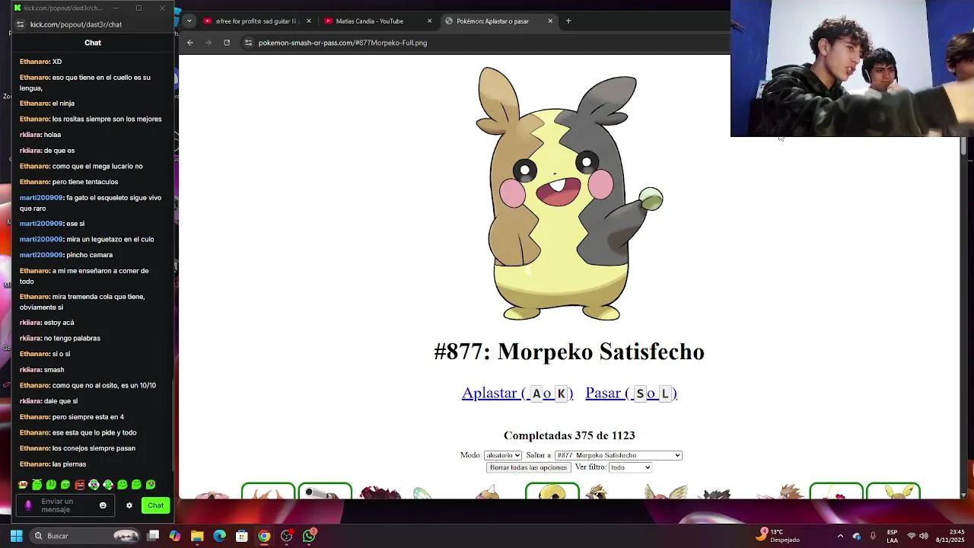The width and height of the screenshot is (974, 548).
Task: Click username in "marti200909: pincho camara"
Action: (x=41, y=255)
